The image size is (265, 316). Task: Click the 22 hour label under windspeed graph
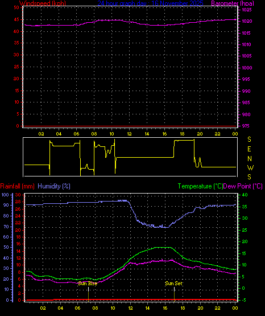pos(217,134)
